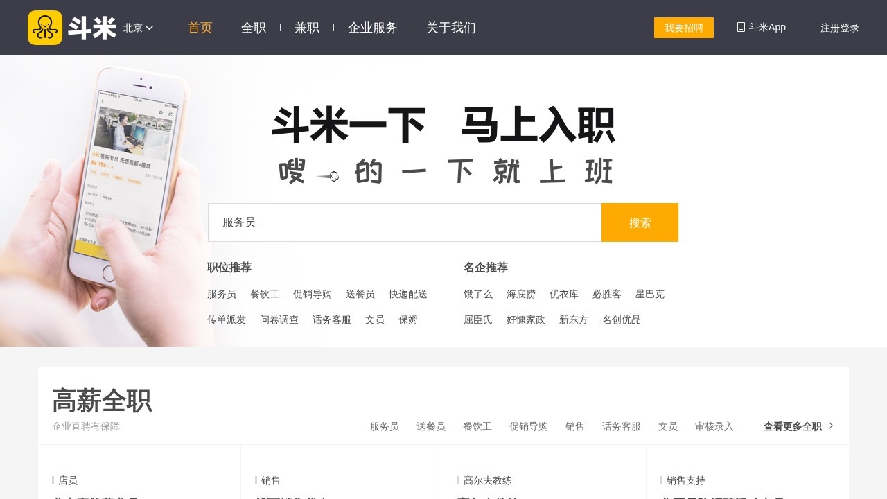Click 快递配送 job recommendation
This screenshot has height=499, width=887.
point(408,294)
